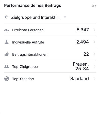Go back using the left arrow icon
Viewport: 99px width, 114px height.
6,17
